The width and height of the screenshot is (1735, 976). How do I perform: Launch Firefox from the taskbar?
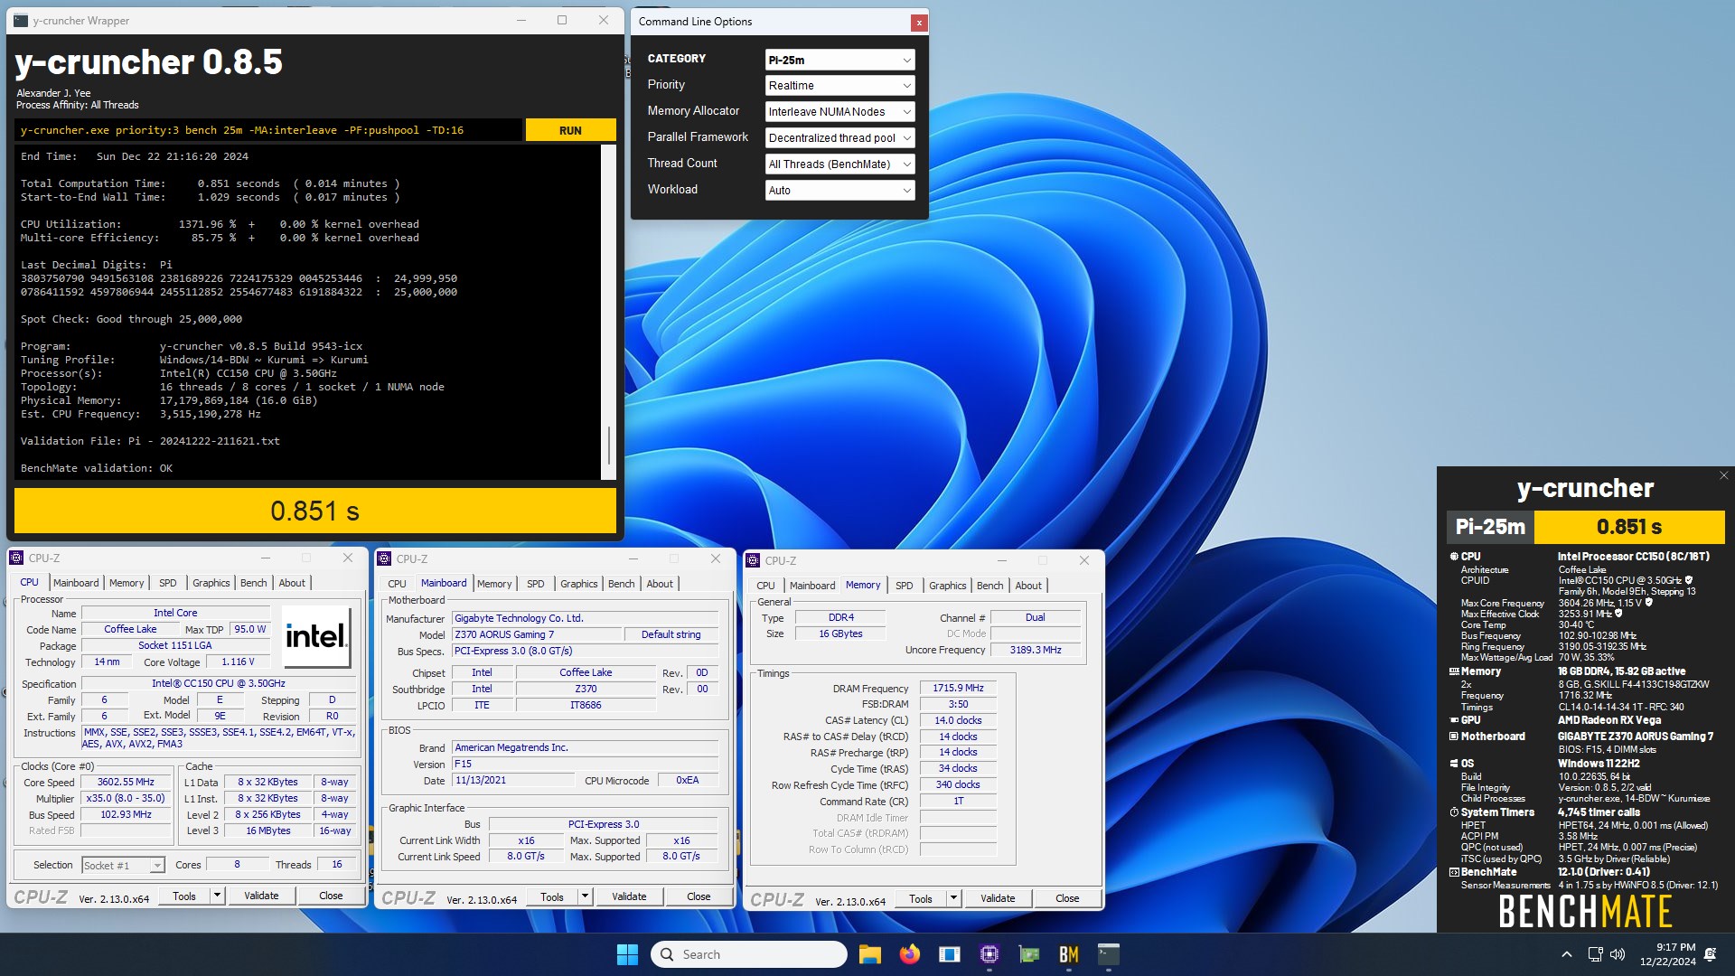[x=909, y=954]
